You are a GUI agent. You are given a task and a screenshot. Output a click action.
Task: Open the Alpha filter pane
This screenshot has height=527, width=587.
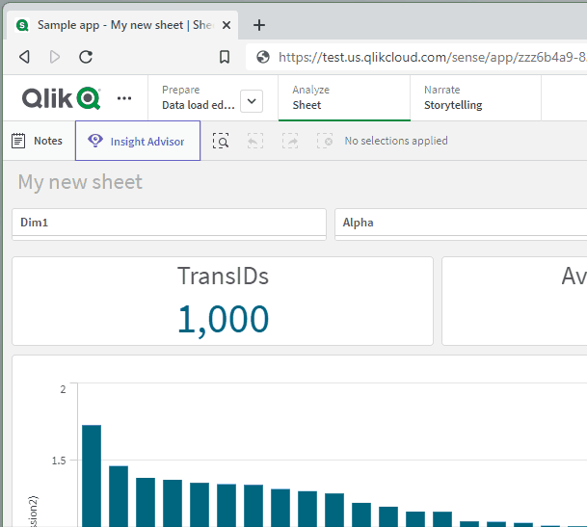[461, 223]
